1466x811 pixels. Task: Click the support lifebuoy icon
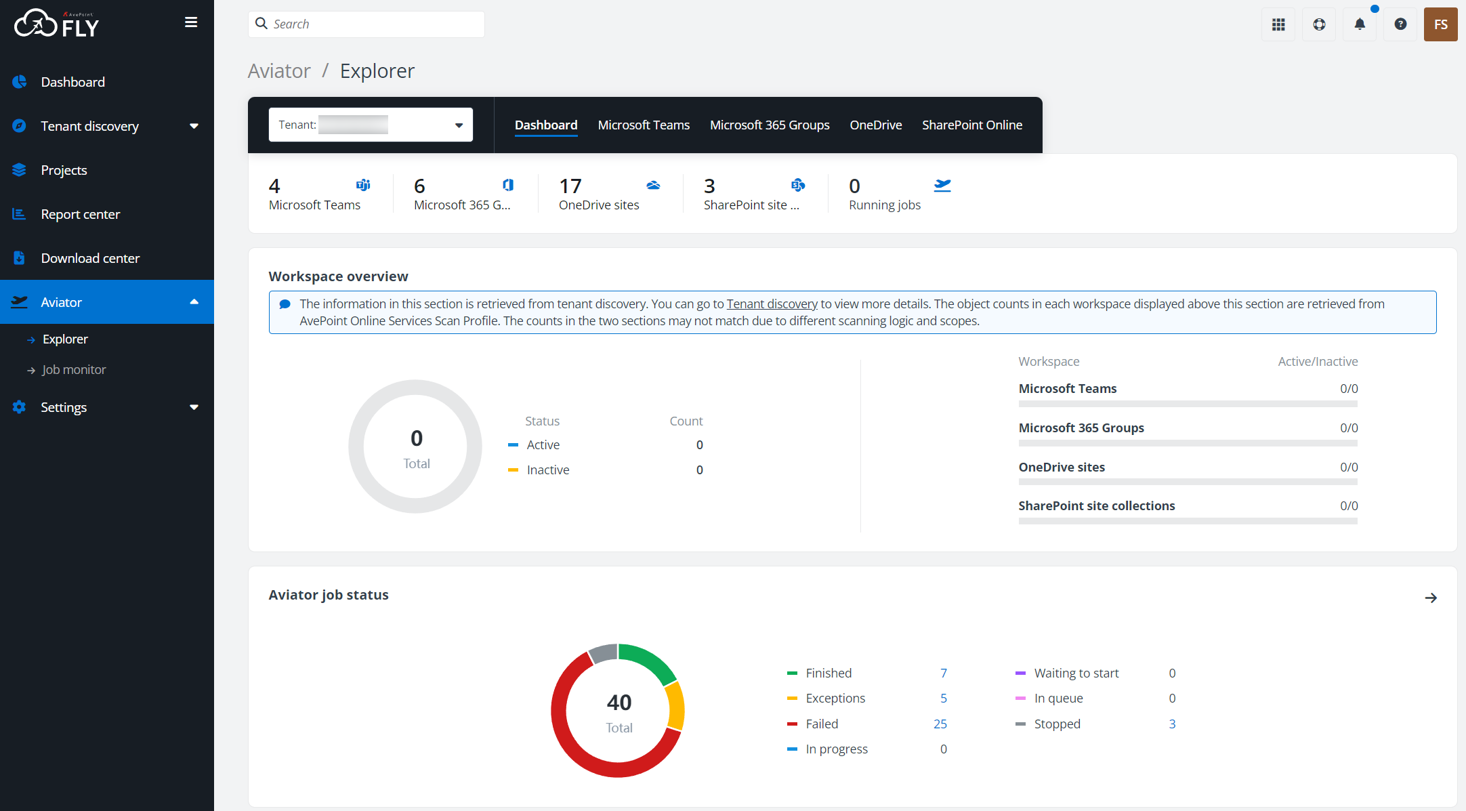click(1319, 24)
